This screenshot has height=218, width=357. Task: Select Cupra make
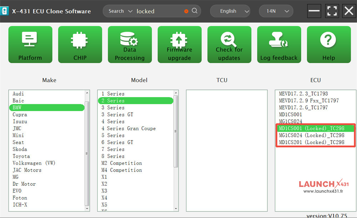click(47, 115)
